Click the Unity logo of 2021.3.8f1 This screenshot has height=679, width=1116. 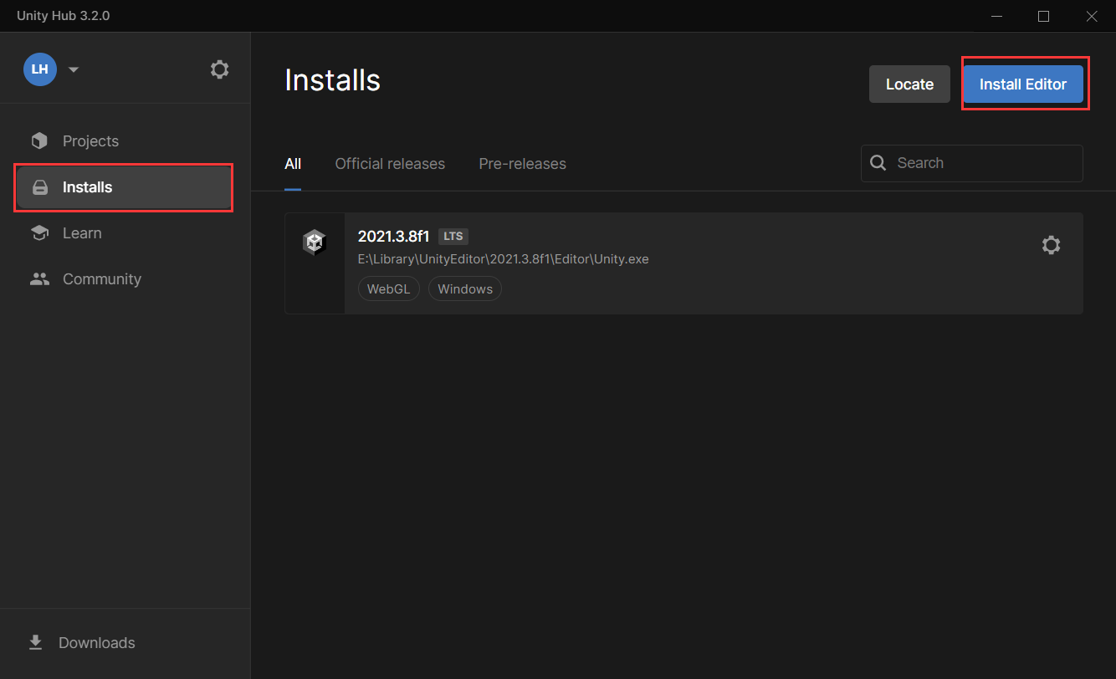[315, 242]
